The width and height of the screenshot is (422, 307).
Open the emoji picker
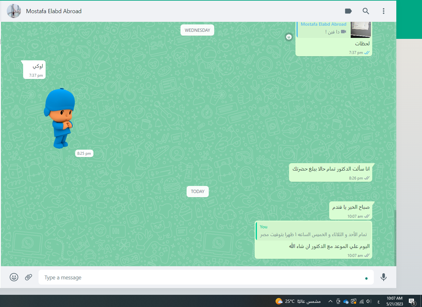click(14, 277)
